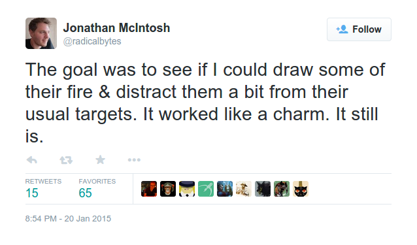
Task: Select the red-tinted person avatar
Action: pos(149,189)
